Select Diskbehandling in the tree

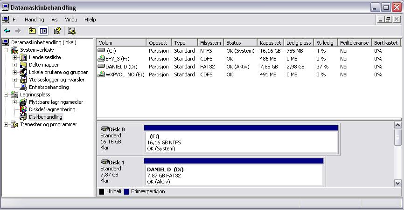(x=46, y=117)
